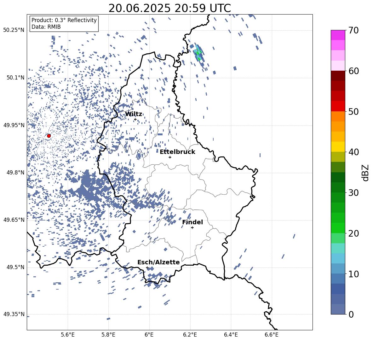Click the 0 tick on the colorbar
The image size is (373, 341).
point(351,314)
